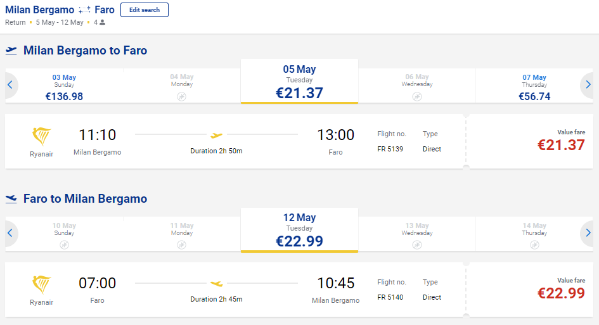The height and width of the screenshot is (325, 599).
Task: Click the no-flight icon under 14 May Thursday
Action: (x=534, y=245)
